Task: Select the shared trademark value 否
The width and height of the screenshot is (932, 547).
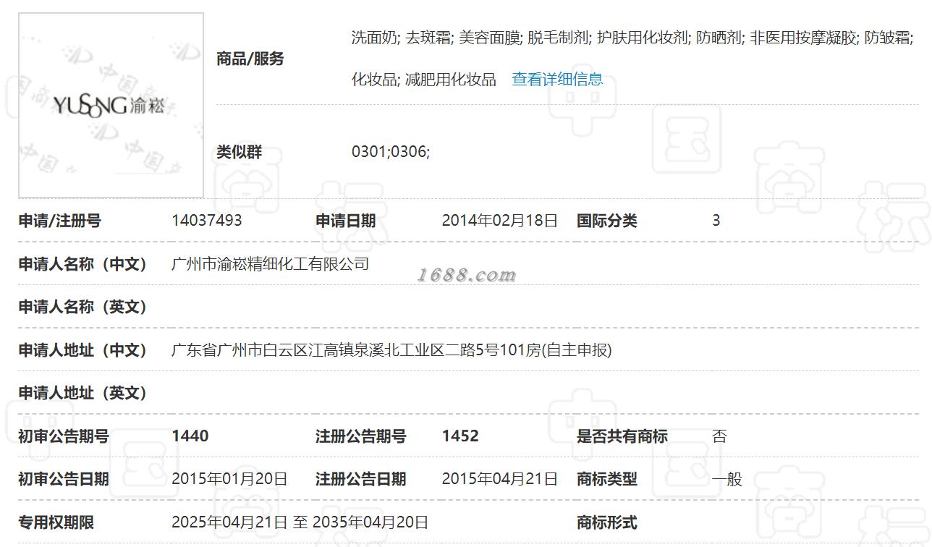Action: coord(719,436)
